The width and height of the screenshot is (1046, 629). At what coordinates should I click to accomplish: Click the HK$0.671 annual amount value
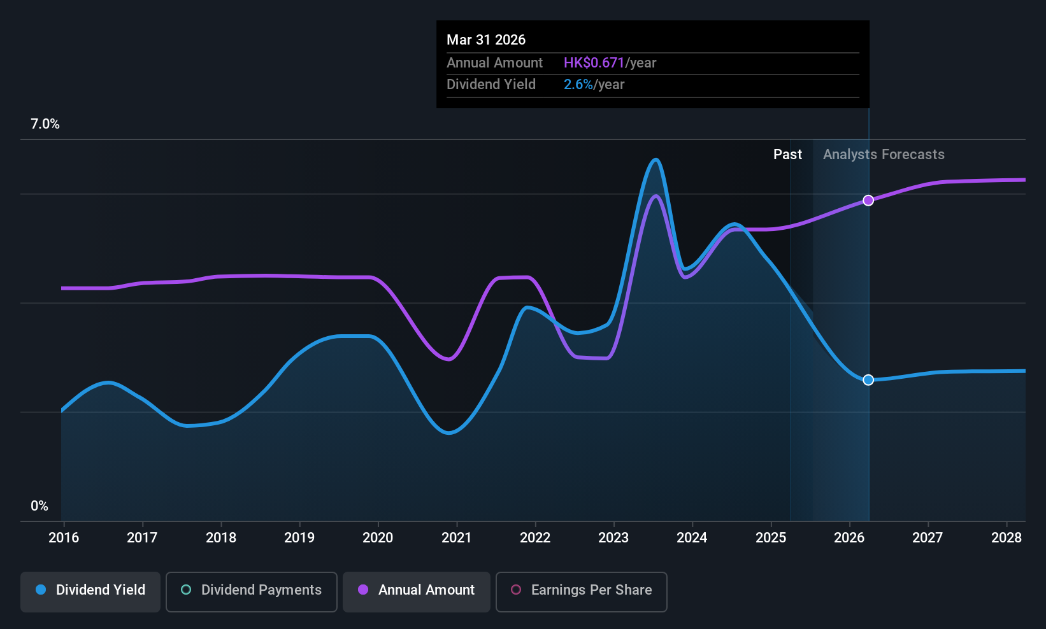(594, 63)
